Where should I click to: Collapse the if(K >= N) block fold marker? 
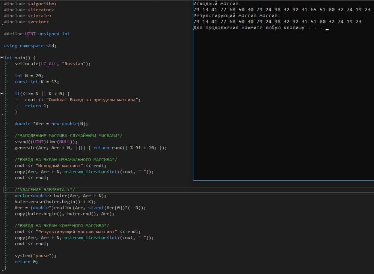point(2,94)
